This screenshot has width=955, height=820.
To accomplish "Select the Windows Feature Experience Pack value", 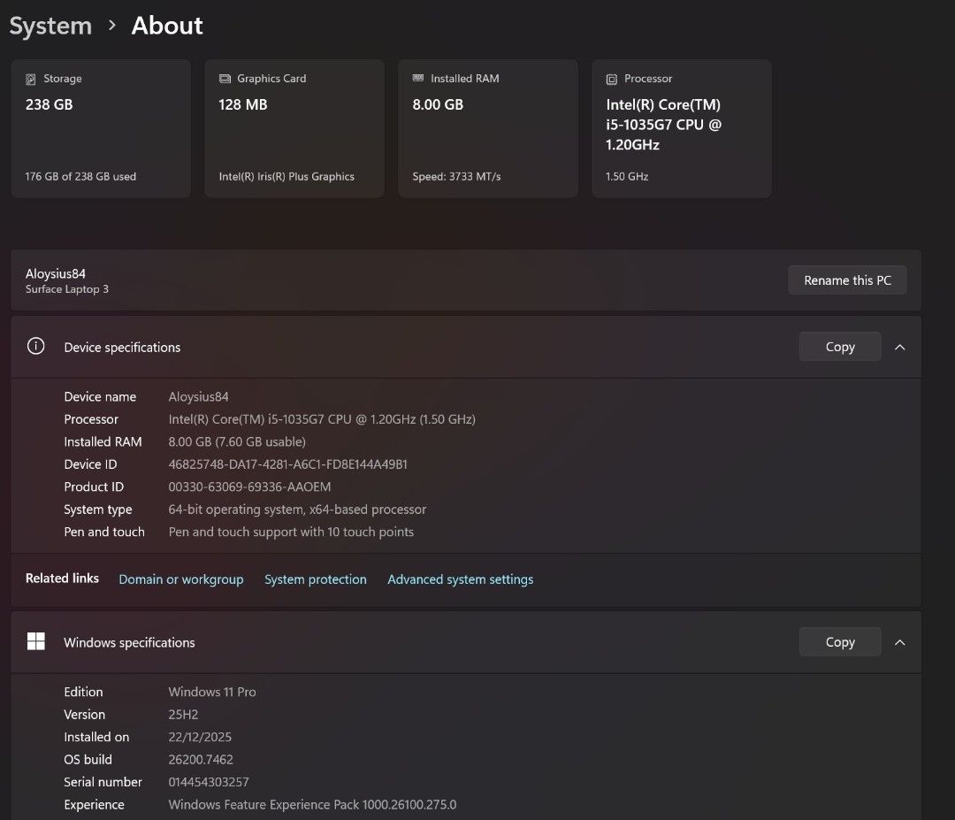I will point(312,805).
